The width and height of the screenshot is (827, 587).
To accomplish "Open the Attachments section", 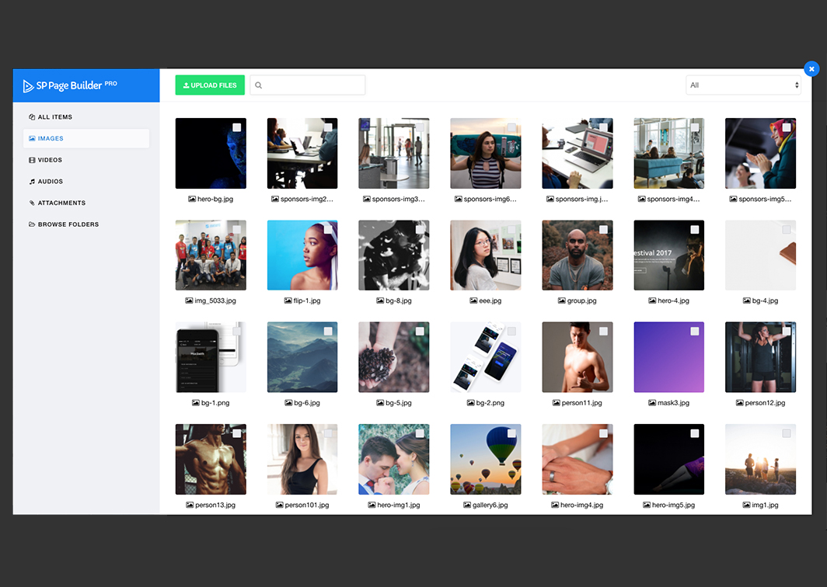I will click(x=61, y=203).
